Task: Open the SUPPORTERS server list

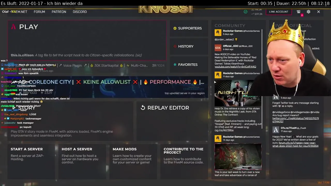Action: [189, 28]
